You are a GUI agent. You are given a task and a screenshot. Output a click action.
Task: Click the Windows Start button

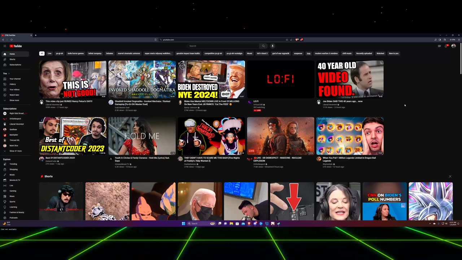[183, 224]
